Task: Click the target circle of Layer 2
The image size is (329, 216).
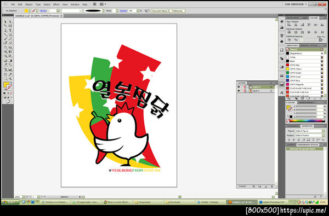Action: point(271,91)
